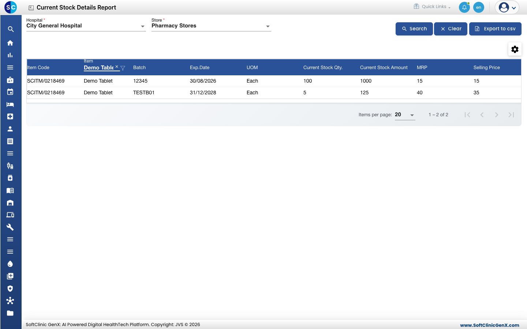Screen dimensions: 527x329
Task: Open the folder sidebar icon
Action: [10, 313]
